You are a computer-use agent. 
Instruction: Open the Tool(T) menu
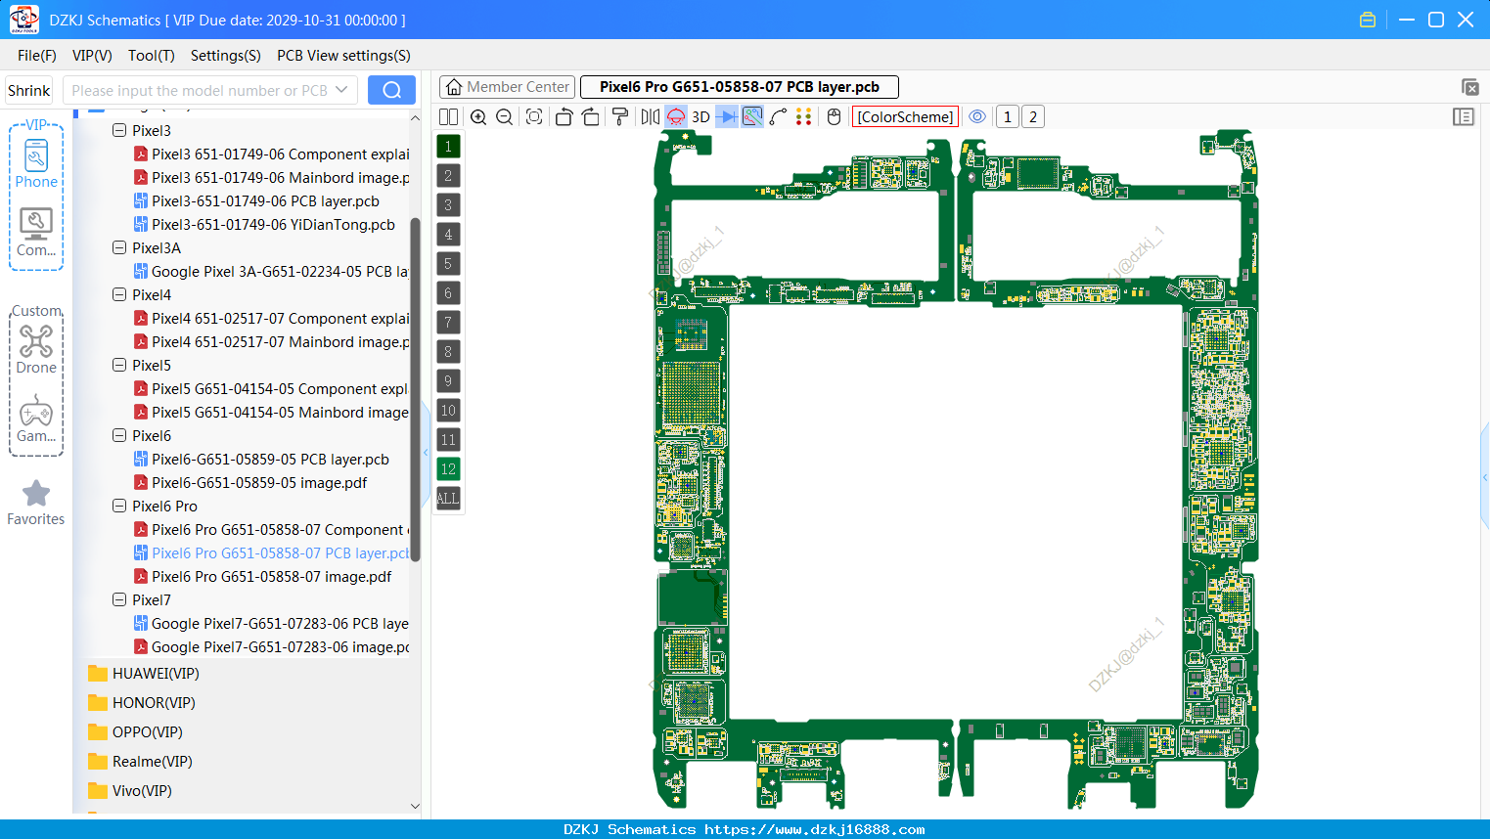pyautogui.click(x=152, y=56)
